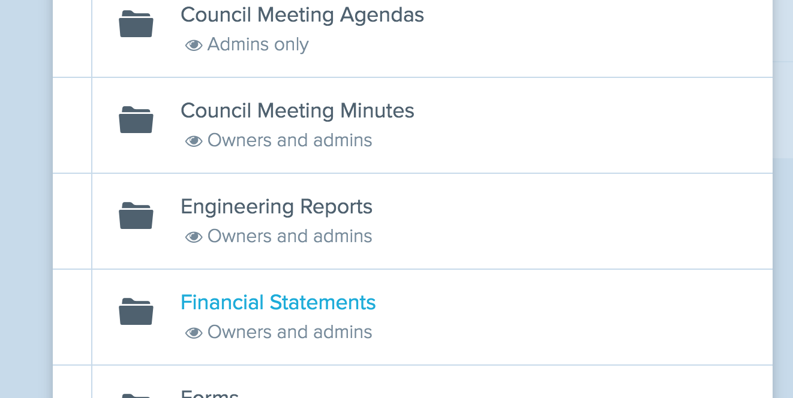This screenshot has height=398, width=793.
Task: Click the narrow left cell beside Council Meeting Minutes
Action: coord(72,125)
